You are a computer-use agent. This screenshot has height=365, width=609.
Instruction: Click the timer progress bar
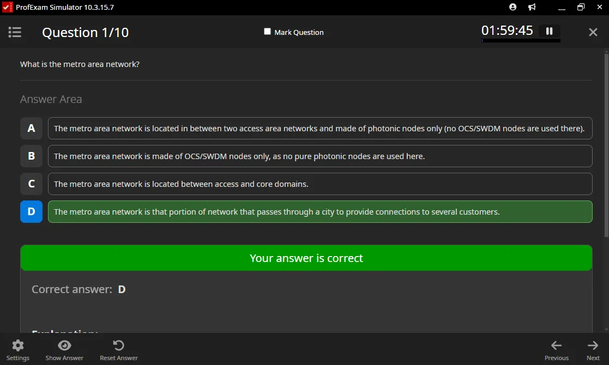click(521, 40)
